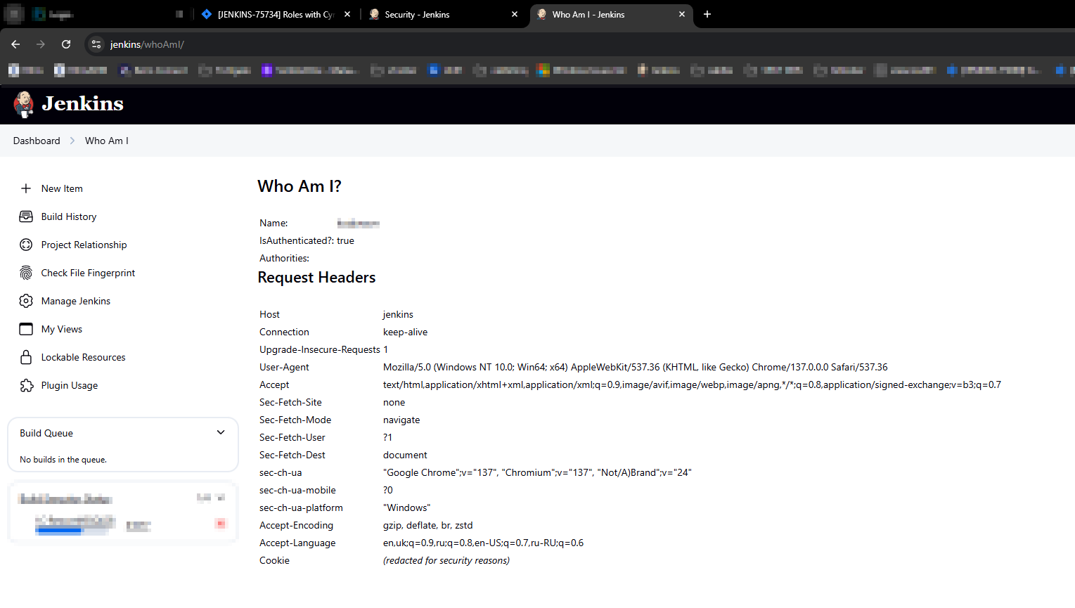
Task: Click the My Views window icon
Action: [x=26, y=329]
